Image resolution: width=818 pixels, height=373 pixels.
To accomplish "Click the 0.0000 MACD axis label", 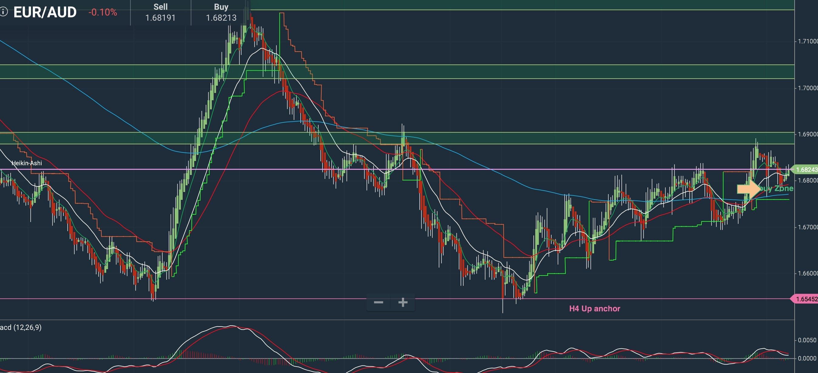I will 807,358.
